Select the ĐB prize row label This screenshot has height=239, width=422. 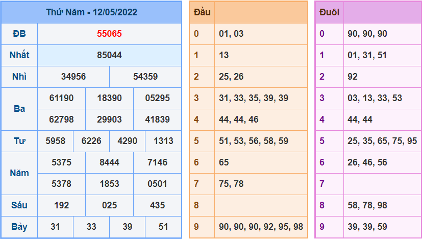pos(19,34)
